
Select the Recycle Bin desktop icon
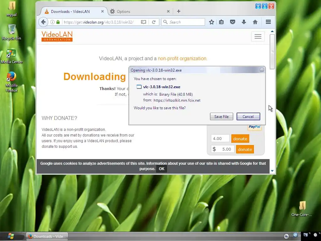pyautogui.click(x=12, y=32)
